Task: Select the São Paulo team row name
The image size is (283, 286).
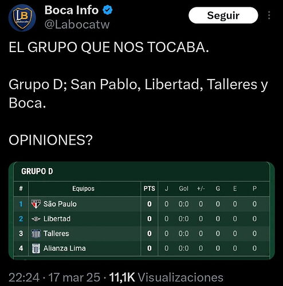Action: click(60, 204)
